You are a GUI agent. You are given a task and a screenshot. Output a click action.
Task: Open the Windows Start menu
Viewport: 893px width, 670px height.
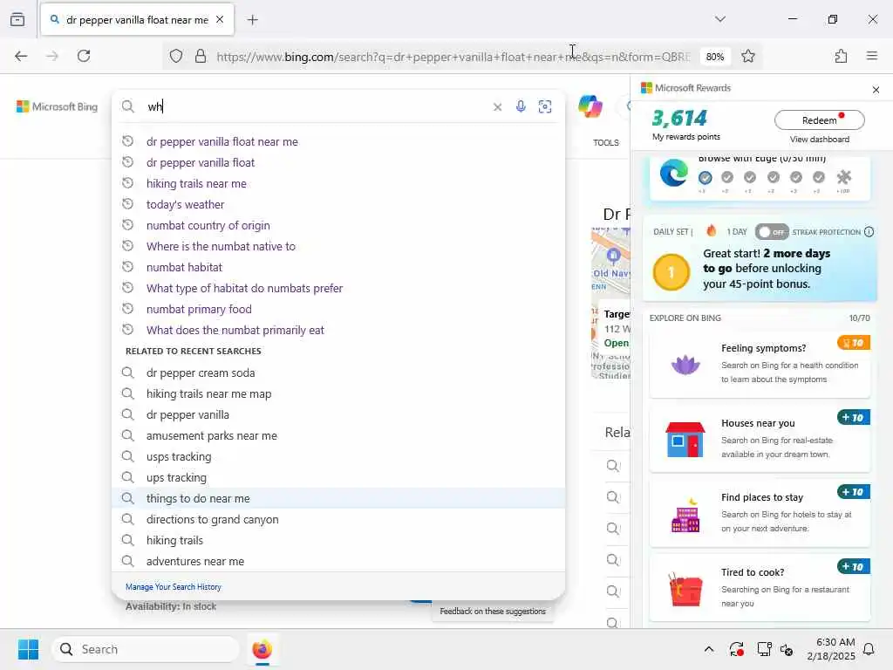tap(28, 649)
